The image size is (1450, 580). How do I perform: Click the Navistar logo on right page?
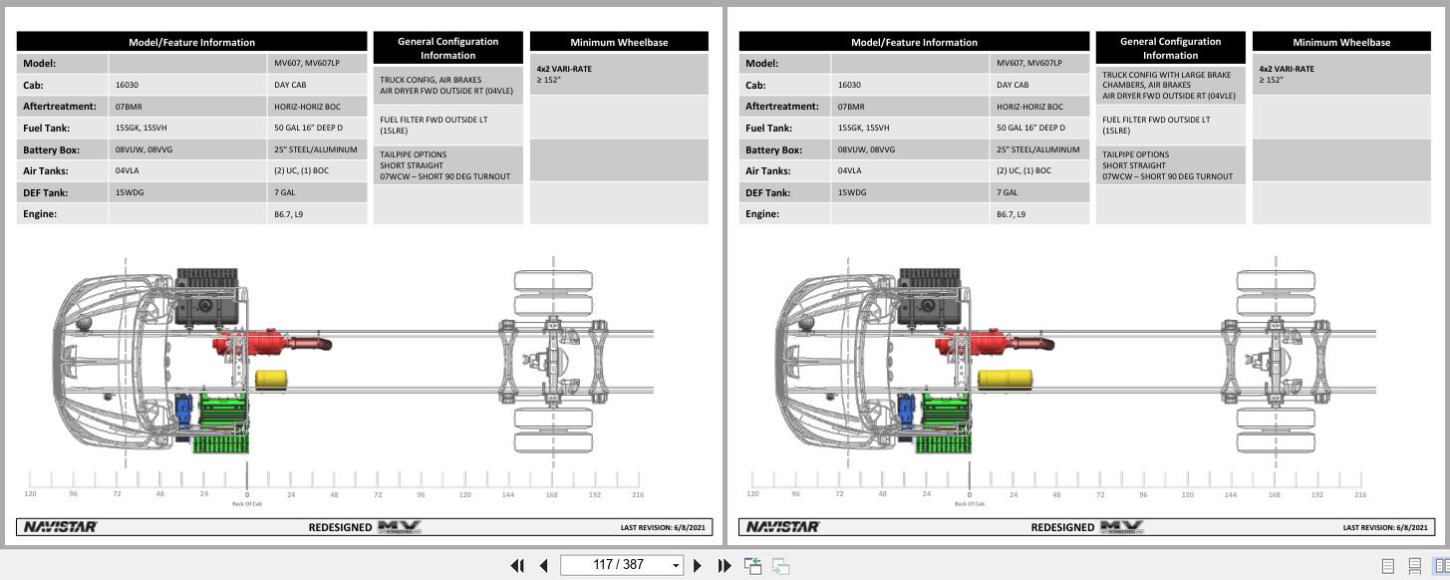[782, 526]
